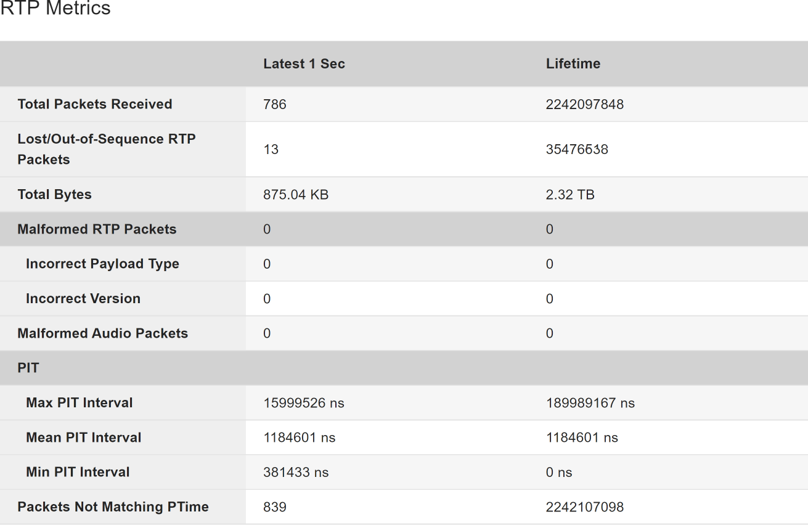
Task: Click the RTP Metrics heading
Action: pyautogui.click(x=55, y=9)
